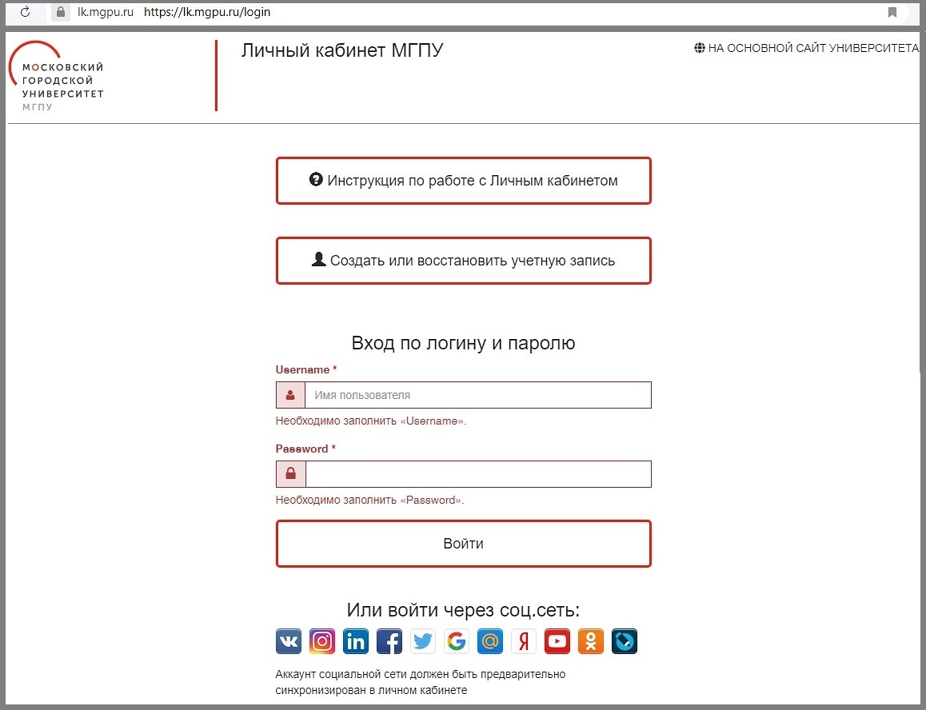
Task: Bookmark the page in the address bar
Action: [x=892, y=12]
